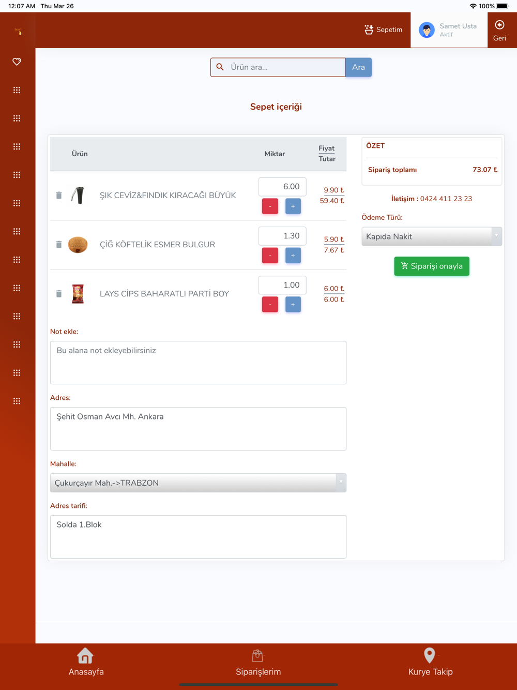Click the Adres tarifi text area
This screenshot has height=690, width=517.
(198, 537)
